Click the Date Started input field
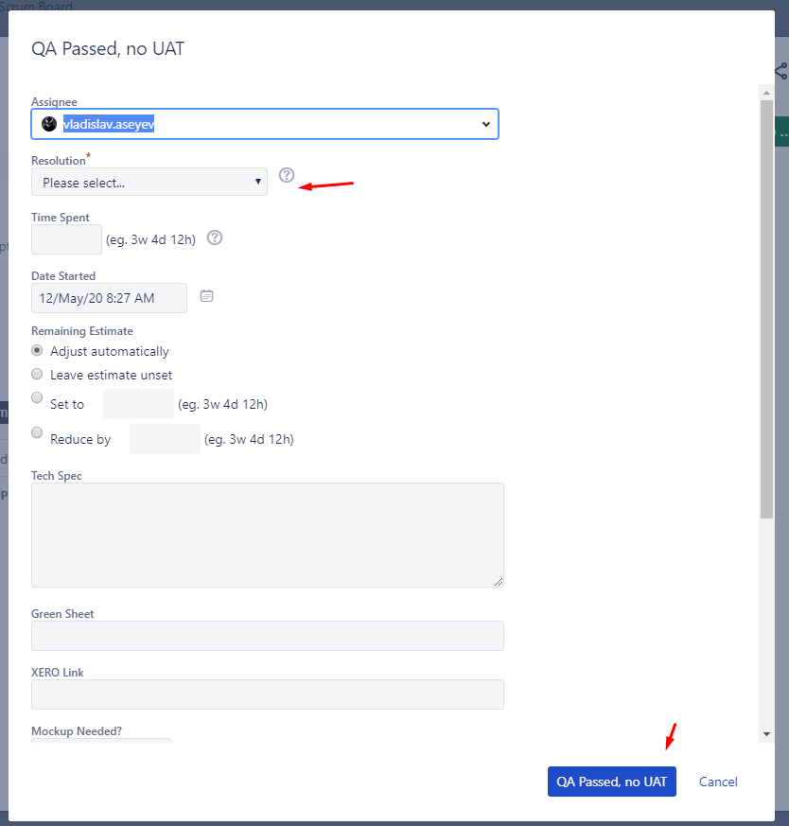The height and width of the screenshot is (826, 789). click(x=109, y=298)
